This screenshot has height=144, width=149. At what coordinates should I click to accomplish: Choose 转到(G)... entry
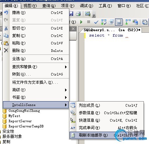[x=36, y=74]
